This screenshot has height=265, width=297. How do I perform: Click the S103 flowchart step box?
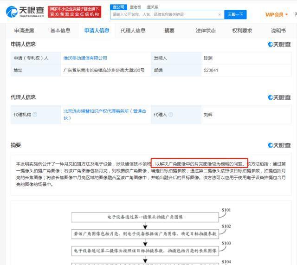pos(145,251)
